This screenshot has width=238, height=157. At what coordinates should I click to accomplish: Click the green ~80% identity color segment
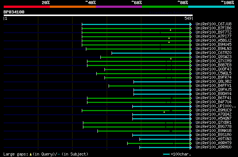click(x=165, y=7)
